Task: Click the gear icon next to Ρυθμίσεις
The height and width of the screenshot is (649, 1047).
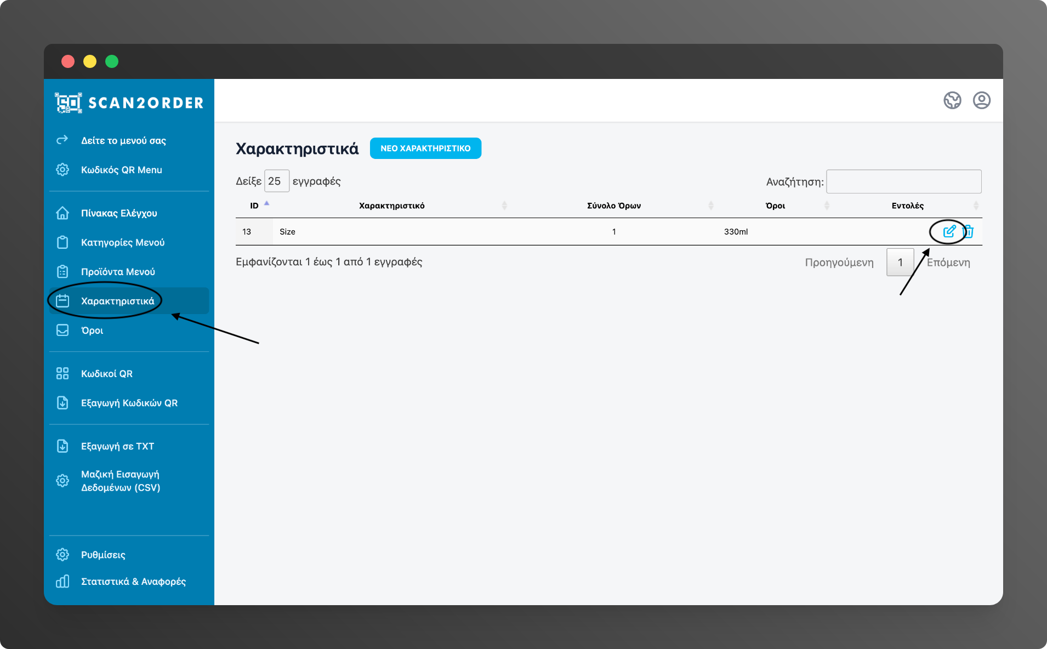Action: (x=62, y=555)
